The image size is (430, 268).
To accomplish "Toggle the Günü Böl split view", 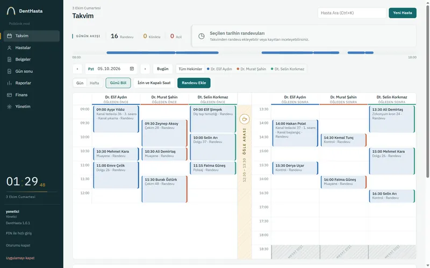I will click(x=118, y=83).
